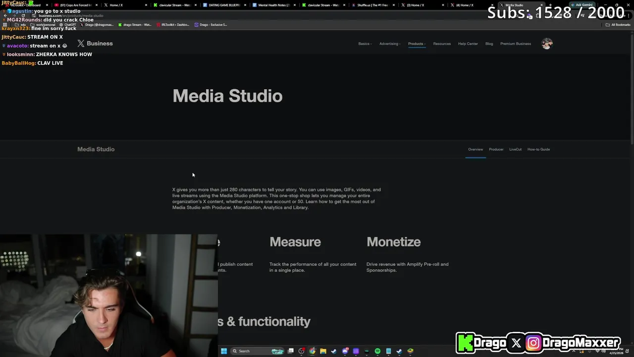Image resolution: width=634 pixels, height=357 pixels.
Task: Open Task View on the taskbar
Action: coord(291,351)
